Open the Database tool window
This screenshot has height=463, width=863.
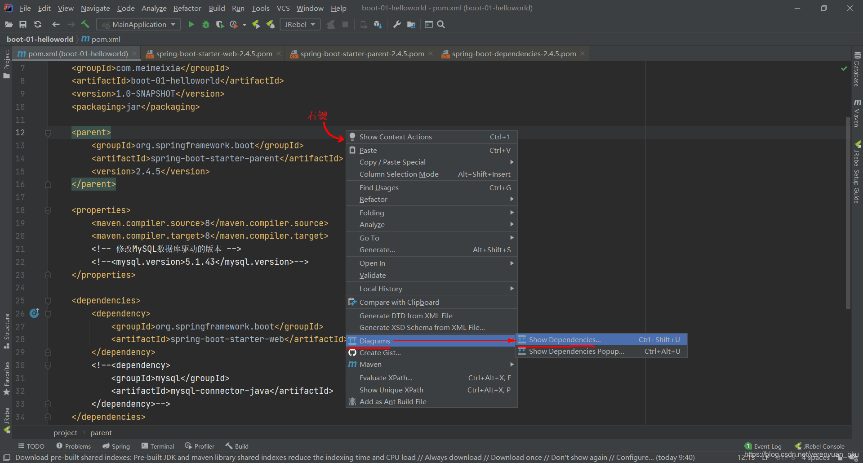857,69
